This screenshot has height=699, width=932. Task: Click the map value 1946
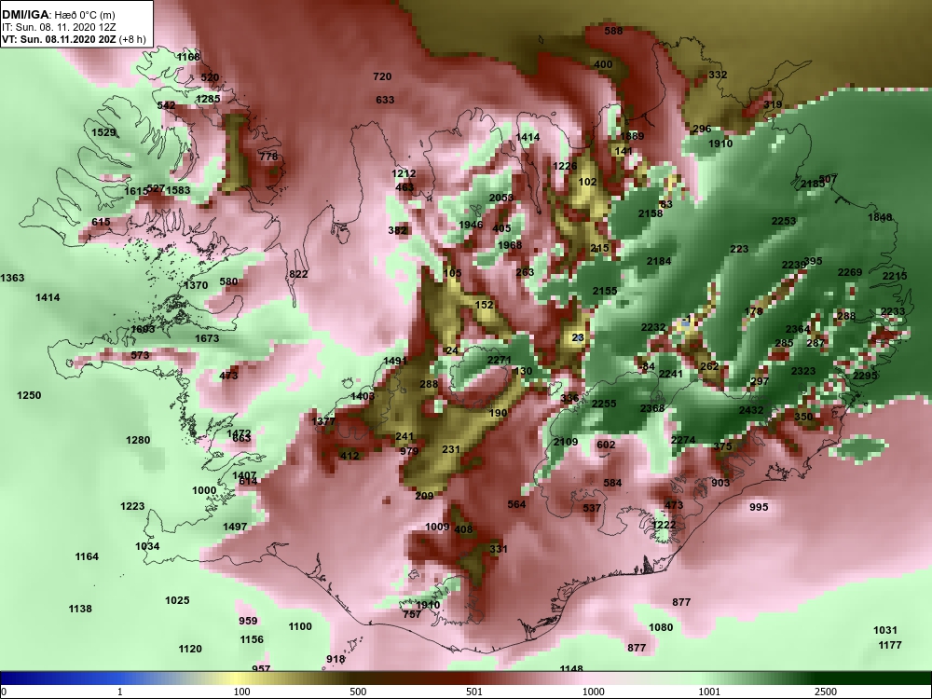pyautogui.click(x=471, y=225)
